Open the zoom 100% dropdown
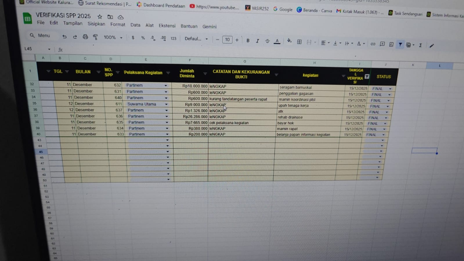Viewport: 464px width, 261px height. pyautogui.click(x=113, y=37)
